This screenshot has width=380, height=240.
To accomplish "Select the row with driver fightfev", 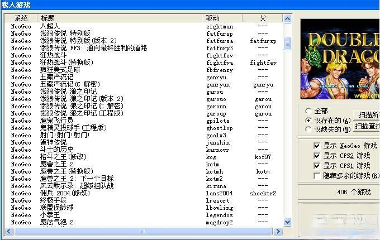I will tap(143, 55).
